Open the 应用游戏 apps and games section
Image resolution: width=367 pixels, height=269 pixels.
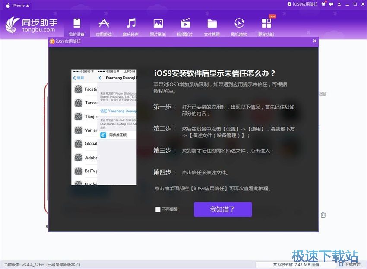click(104, 27)
